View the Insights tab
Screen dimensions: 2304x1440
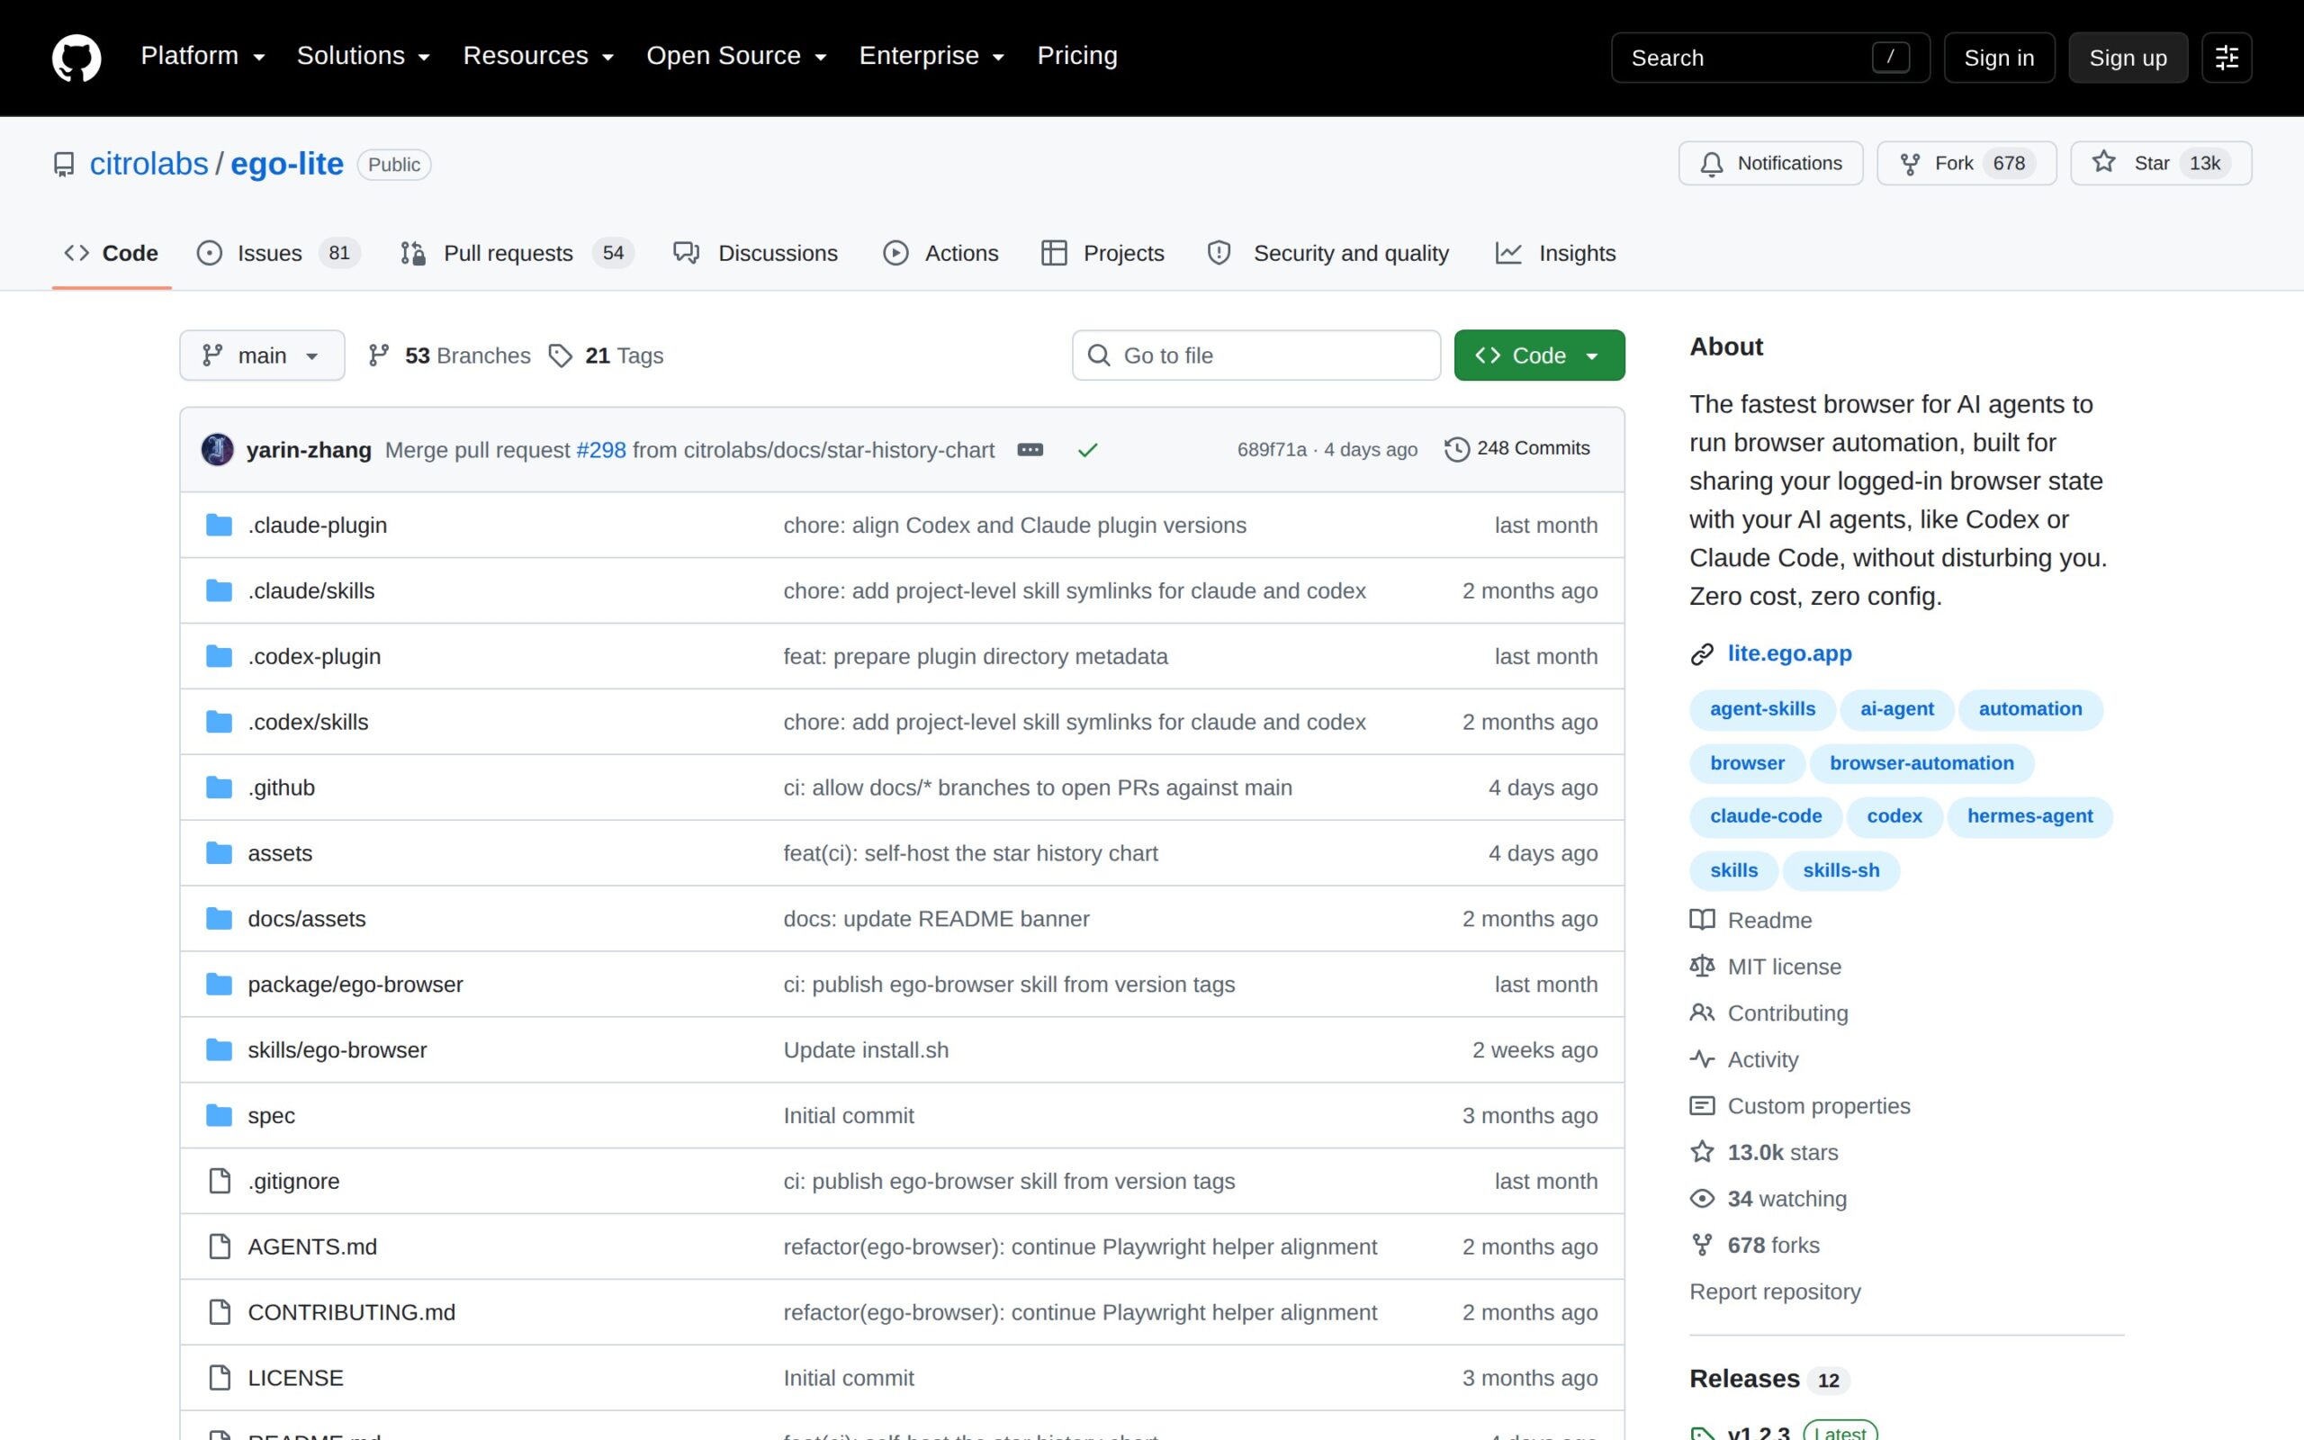pyautogui.click(x=1556, y=253)
